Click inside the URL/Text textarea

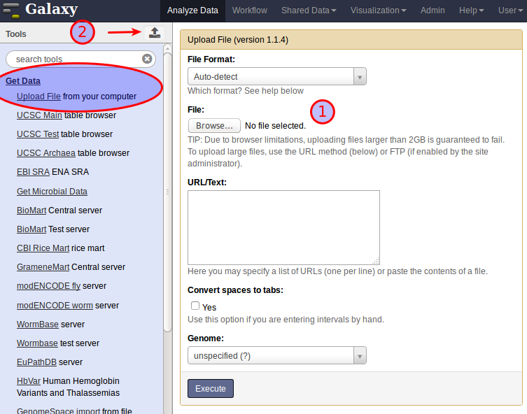coord(283,228)
